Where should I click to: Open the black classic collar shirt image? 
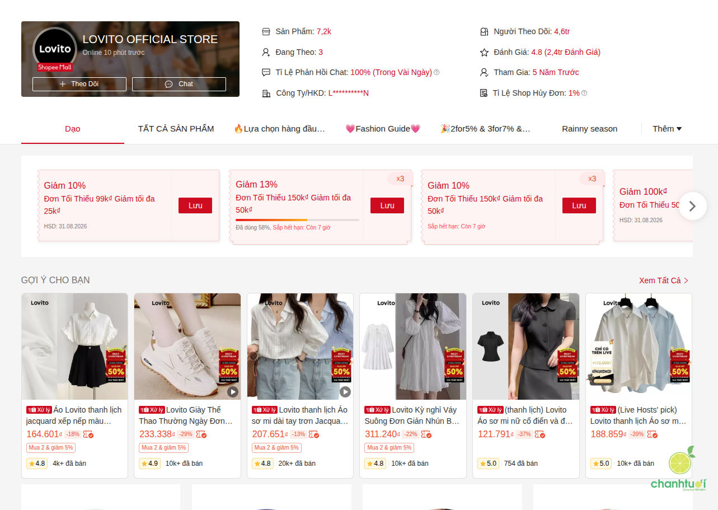pyautogui.click(x=526, y=347)
